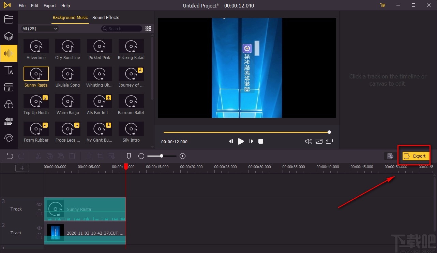Select the 2020-11-03 video clip on Track 2
The height and width of the screenshot is (253, 437).
tap(85, 233)
